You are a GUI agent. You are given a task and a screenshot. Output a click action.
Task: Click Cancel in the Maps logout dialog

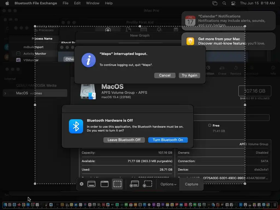pos(165,75)
